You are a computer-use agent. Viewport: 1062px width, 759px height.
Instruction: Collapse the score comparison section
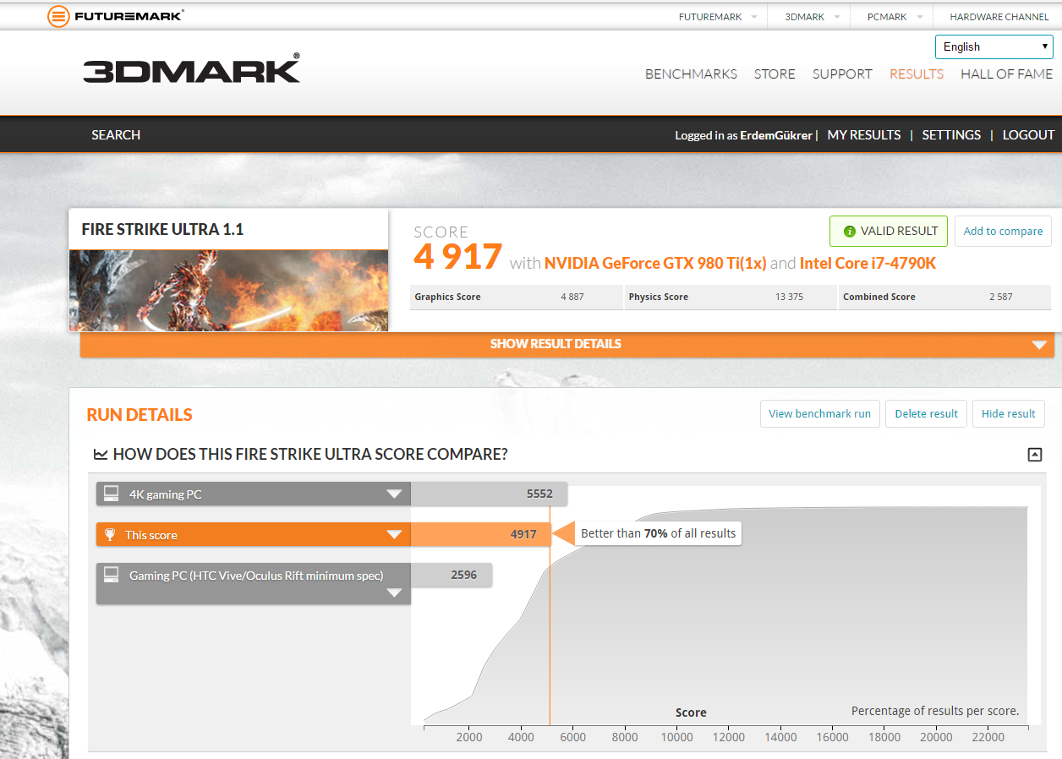tap(1034, 455)
